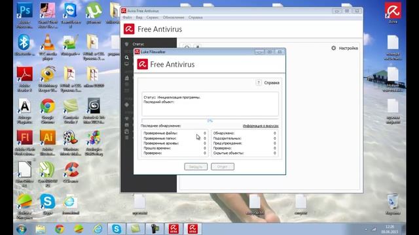Viewport: 419px width, 235px height.
Task: Open Chrome from the taskbar
Action: pyautogui.click(x=60, y=229)
